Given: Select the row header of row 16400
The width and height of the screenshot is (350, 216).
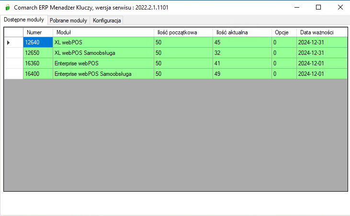Looking at the screenshot, I should (x=13, y=74).
